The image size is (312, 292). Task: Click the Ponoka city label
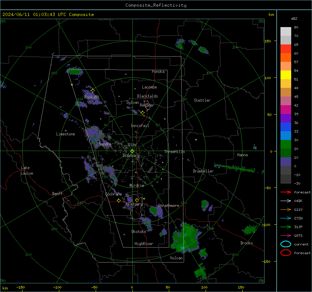pyautogui.click(x=158, y=72)
